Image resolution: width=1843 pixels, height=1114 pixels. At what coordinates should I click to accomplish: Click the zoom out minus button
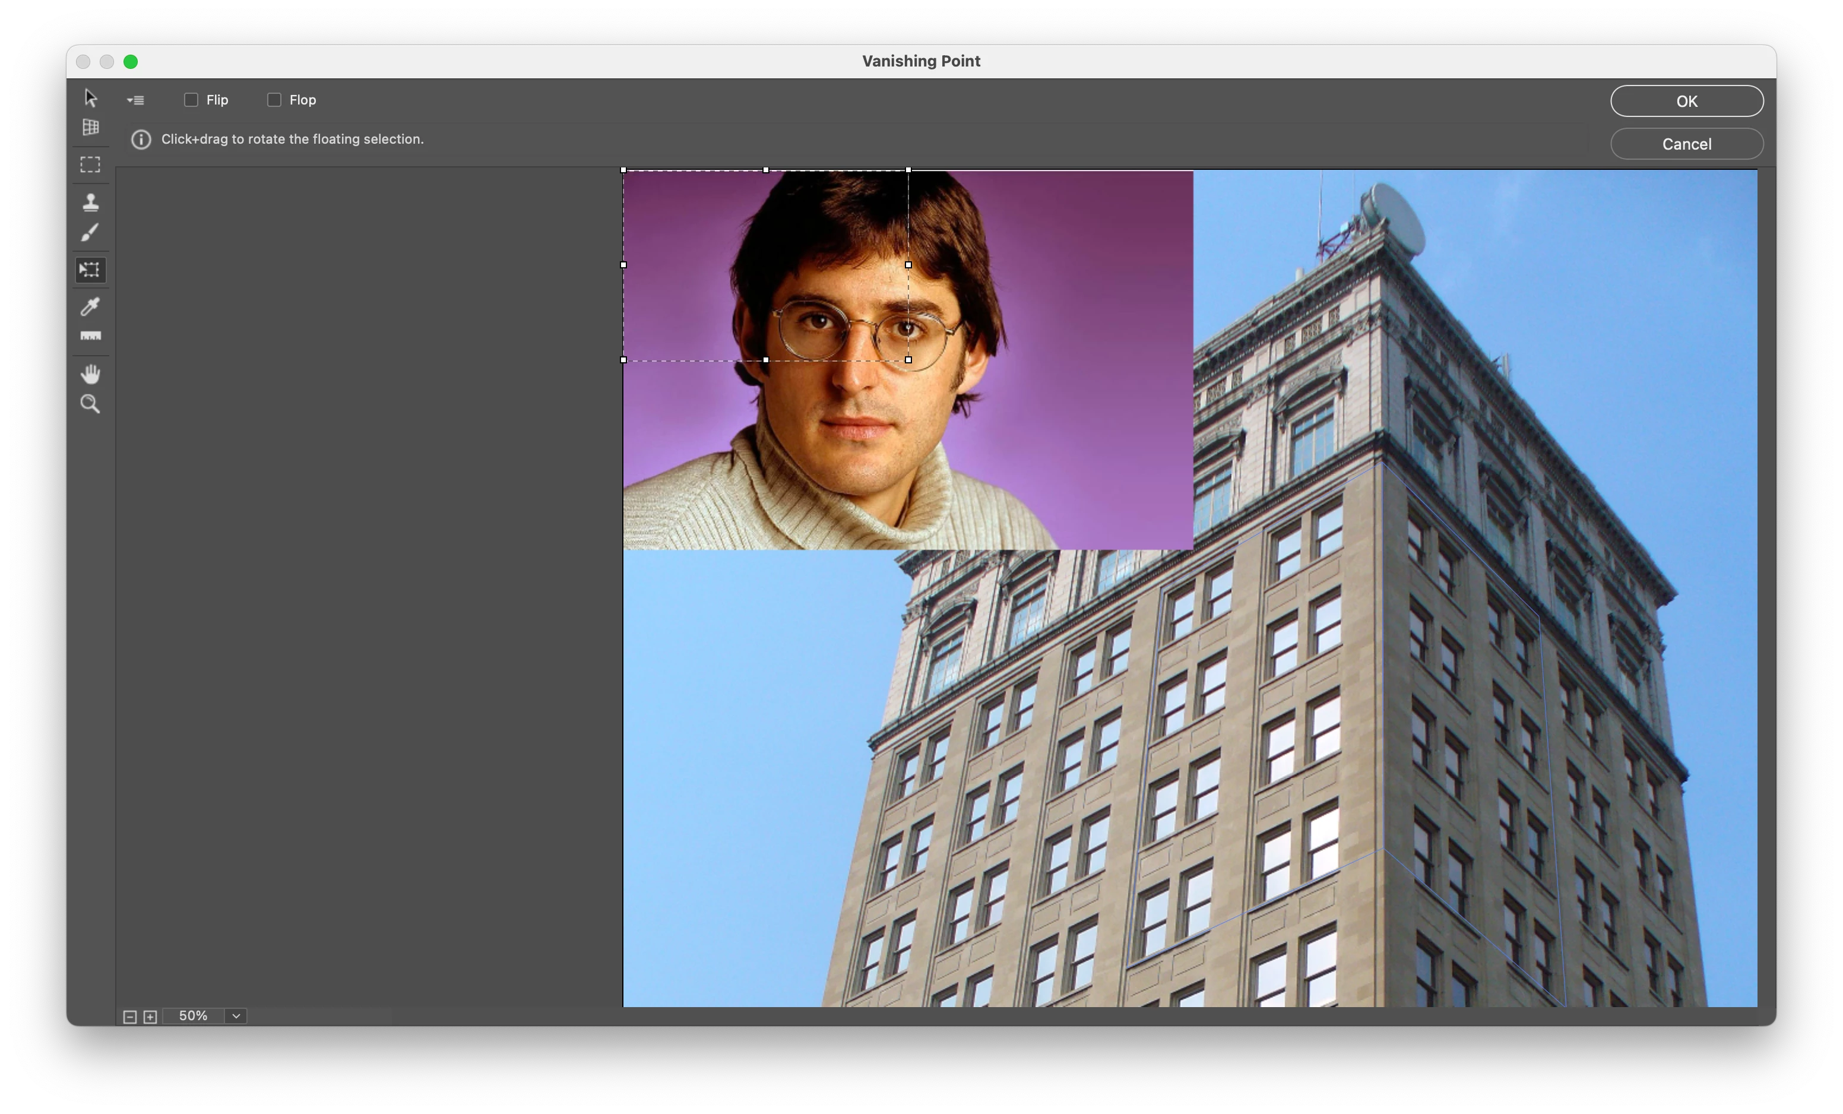pyautogui.click(x=129, y=1016)
